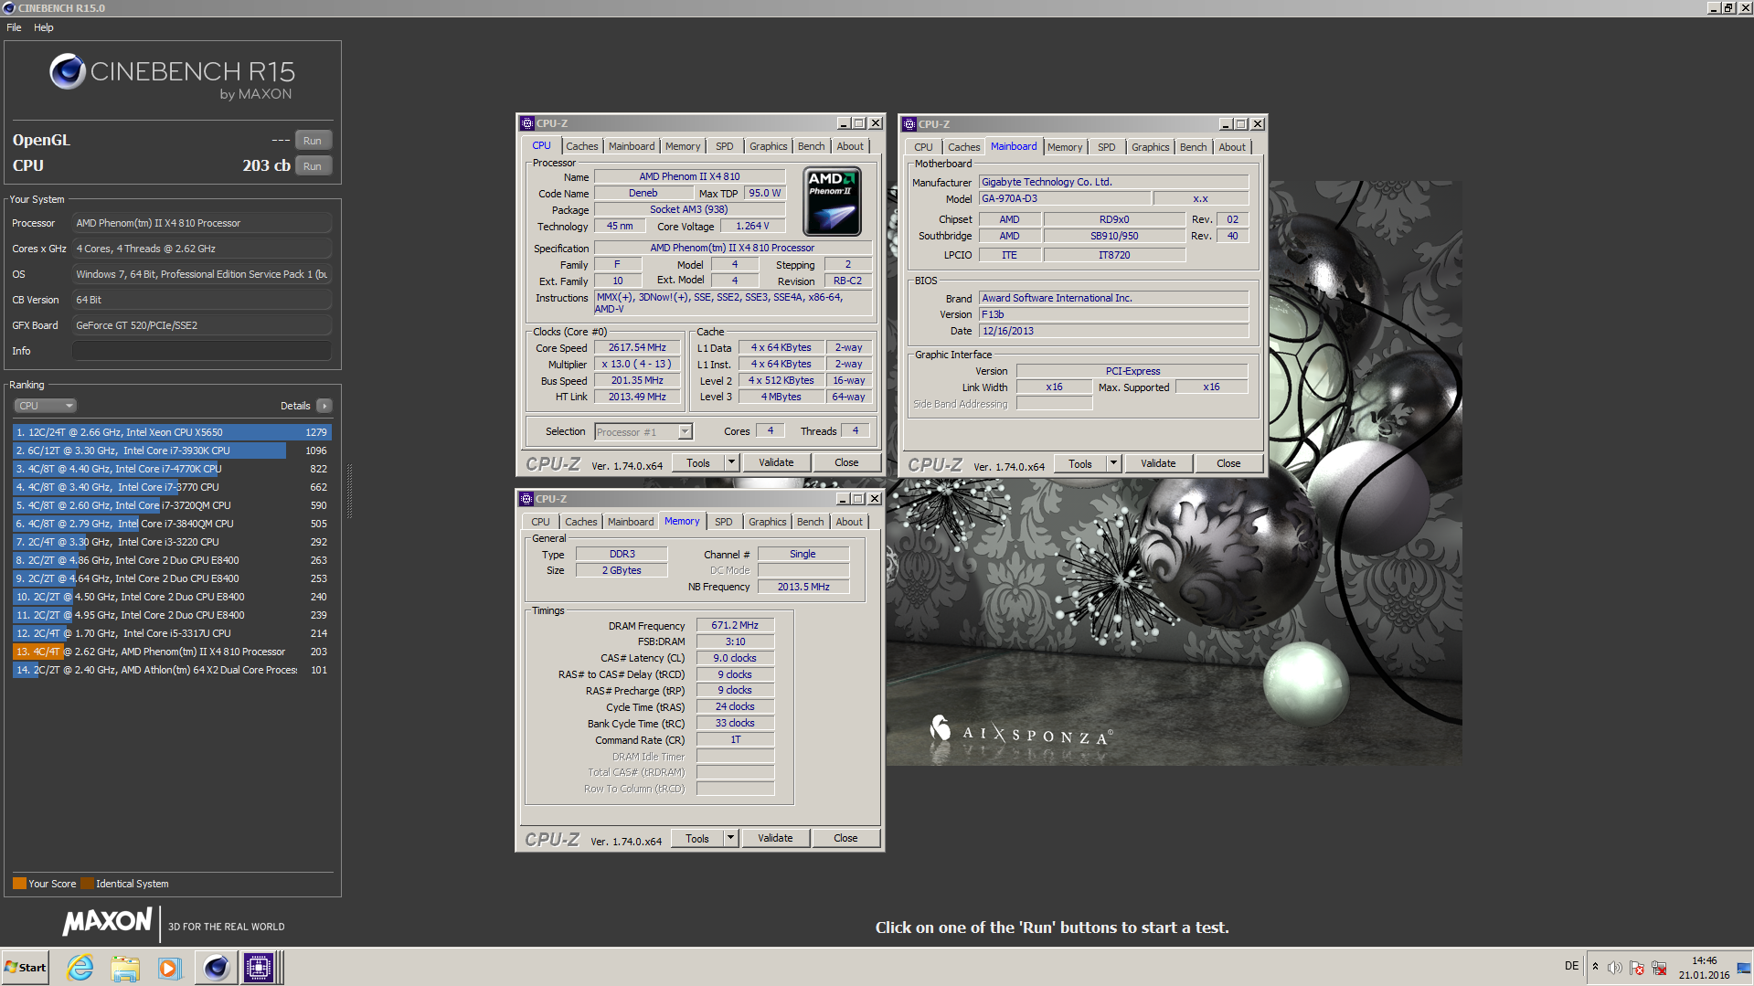Open CPU tab in Mainboard window
Image resolution: width=1754 pixels, height=986 pixels.
[923, 147]
